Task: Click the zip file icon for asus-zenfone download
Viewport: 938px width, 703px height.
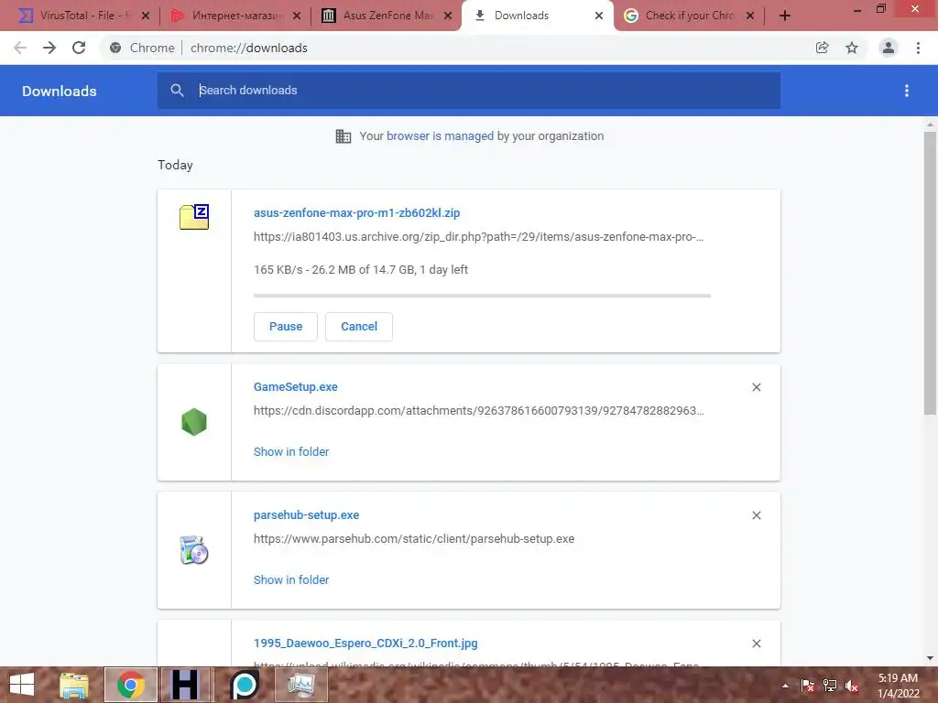Action: tap(194, 216)
